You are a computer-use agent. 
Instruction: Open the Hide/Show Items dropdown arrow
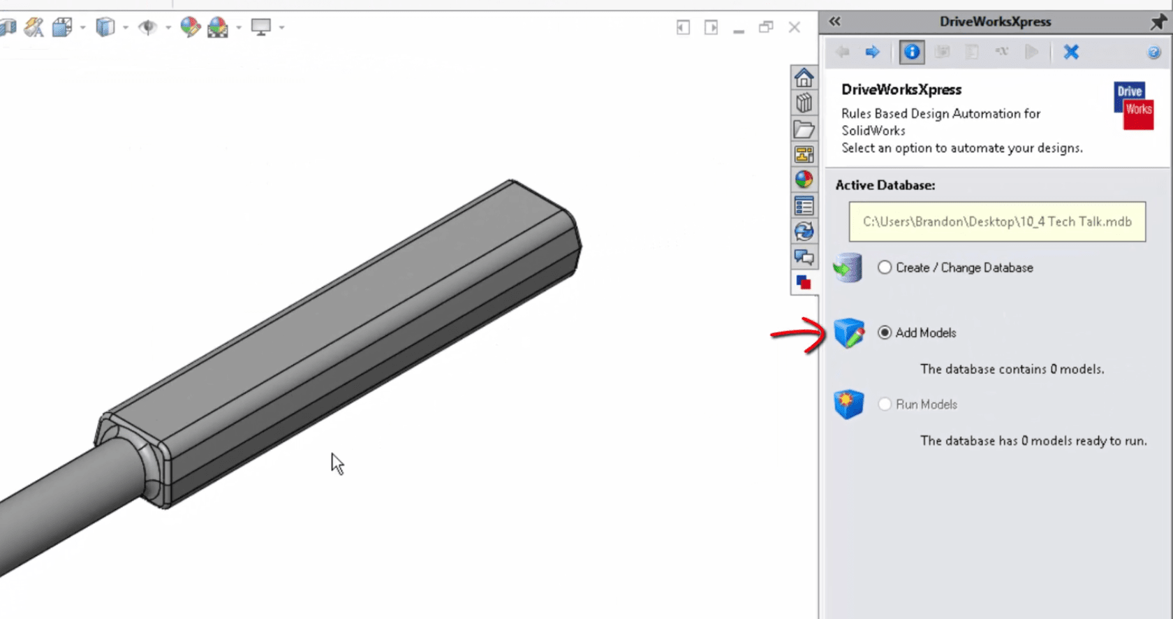168,28
